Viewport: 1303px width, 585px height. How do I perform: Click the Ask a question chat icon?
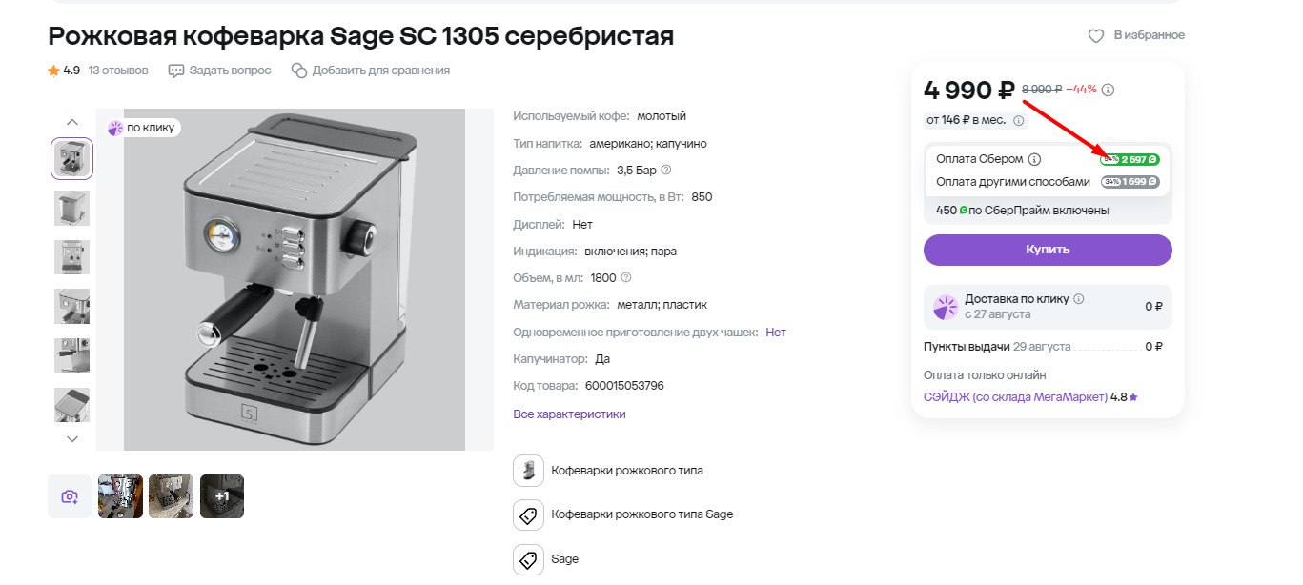tap(176, 71)
